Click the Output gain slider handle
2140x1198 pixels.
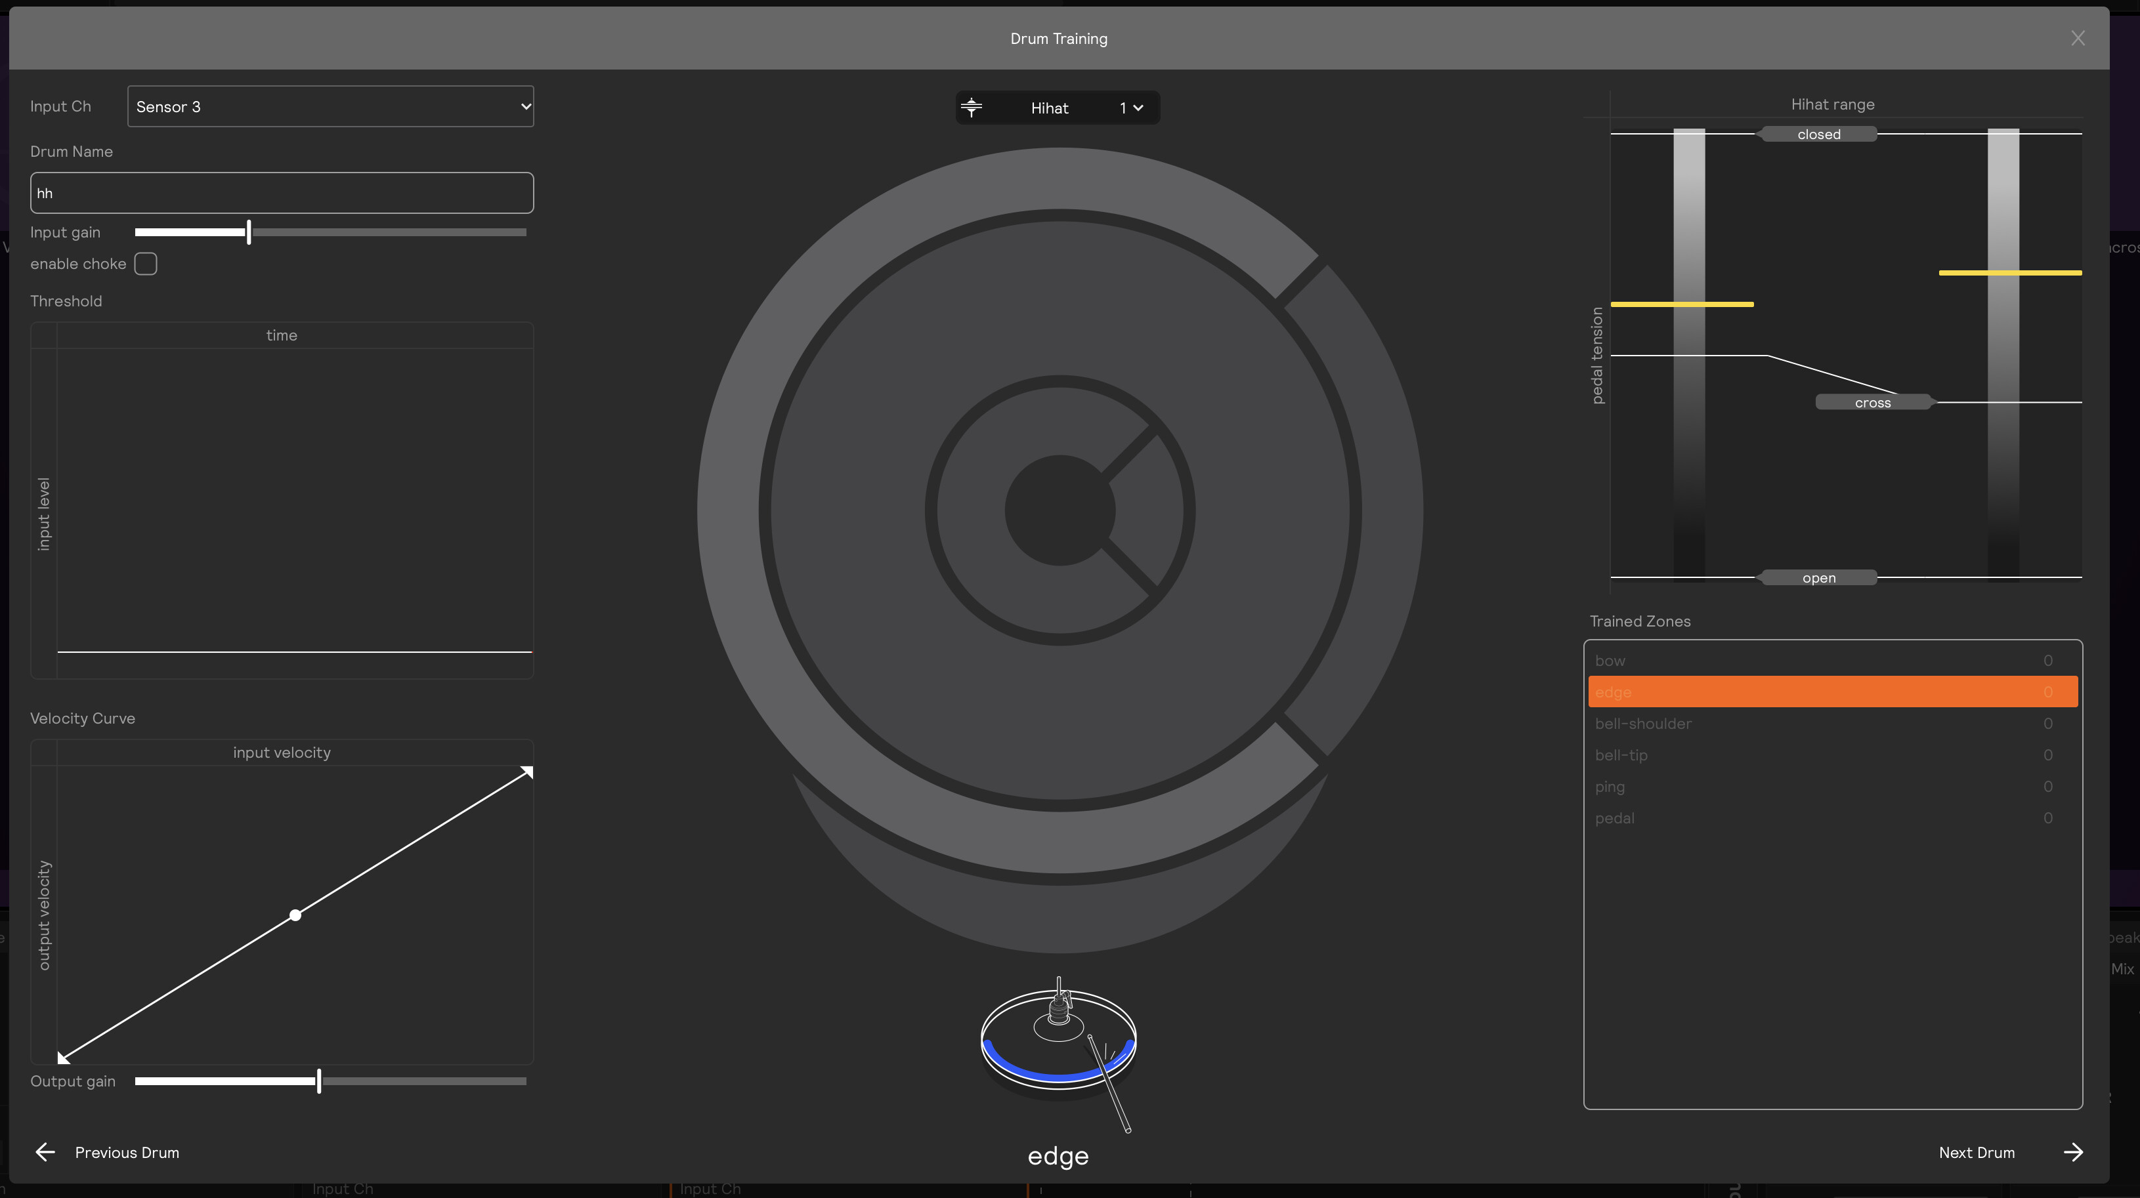[x=319, y=1081]
